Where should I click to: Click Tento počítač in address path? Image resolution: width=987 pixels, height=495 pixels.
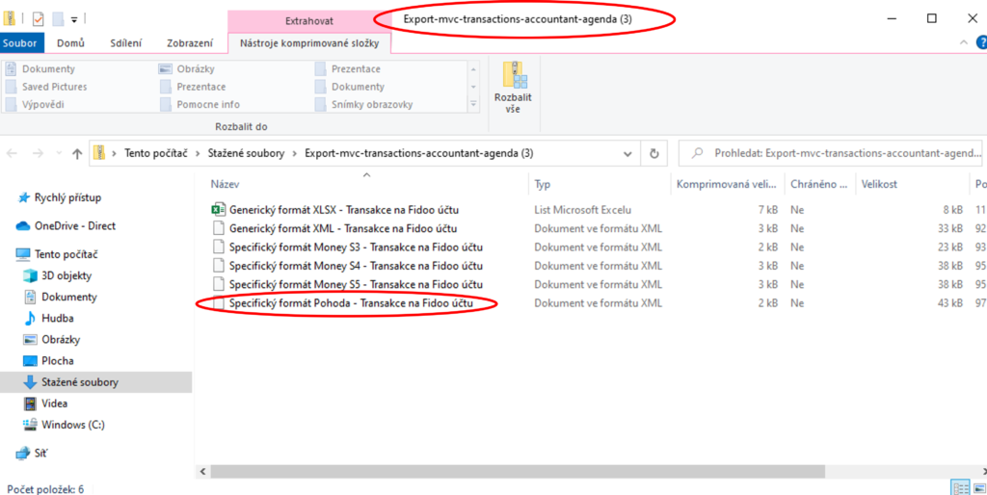click(x=155, y=153)
